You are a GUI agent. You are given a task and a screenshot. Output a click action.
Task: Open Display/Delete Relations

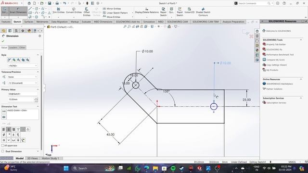pyautogui.click(x=147, y=11)
